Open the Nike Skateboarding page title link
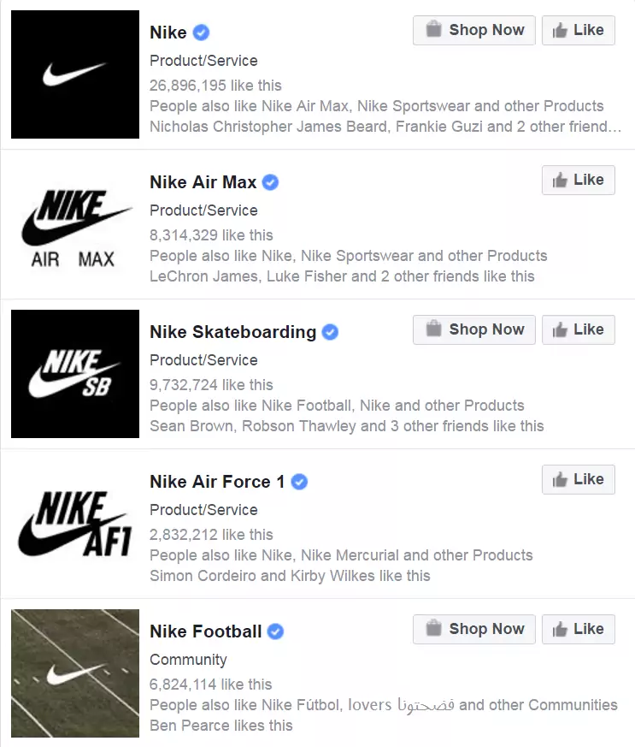The height and width of the screenshot is (747, 635). pyautogui.click(x=232, y=332)
